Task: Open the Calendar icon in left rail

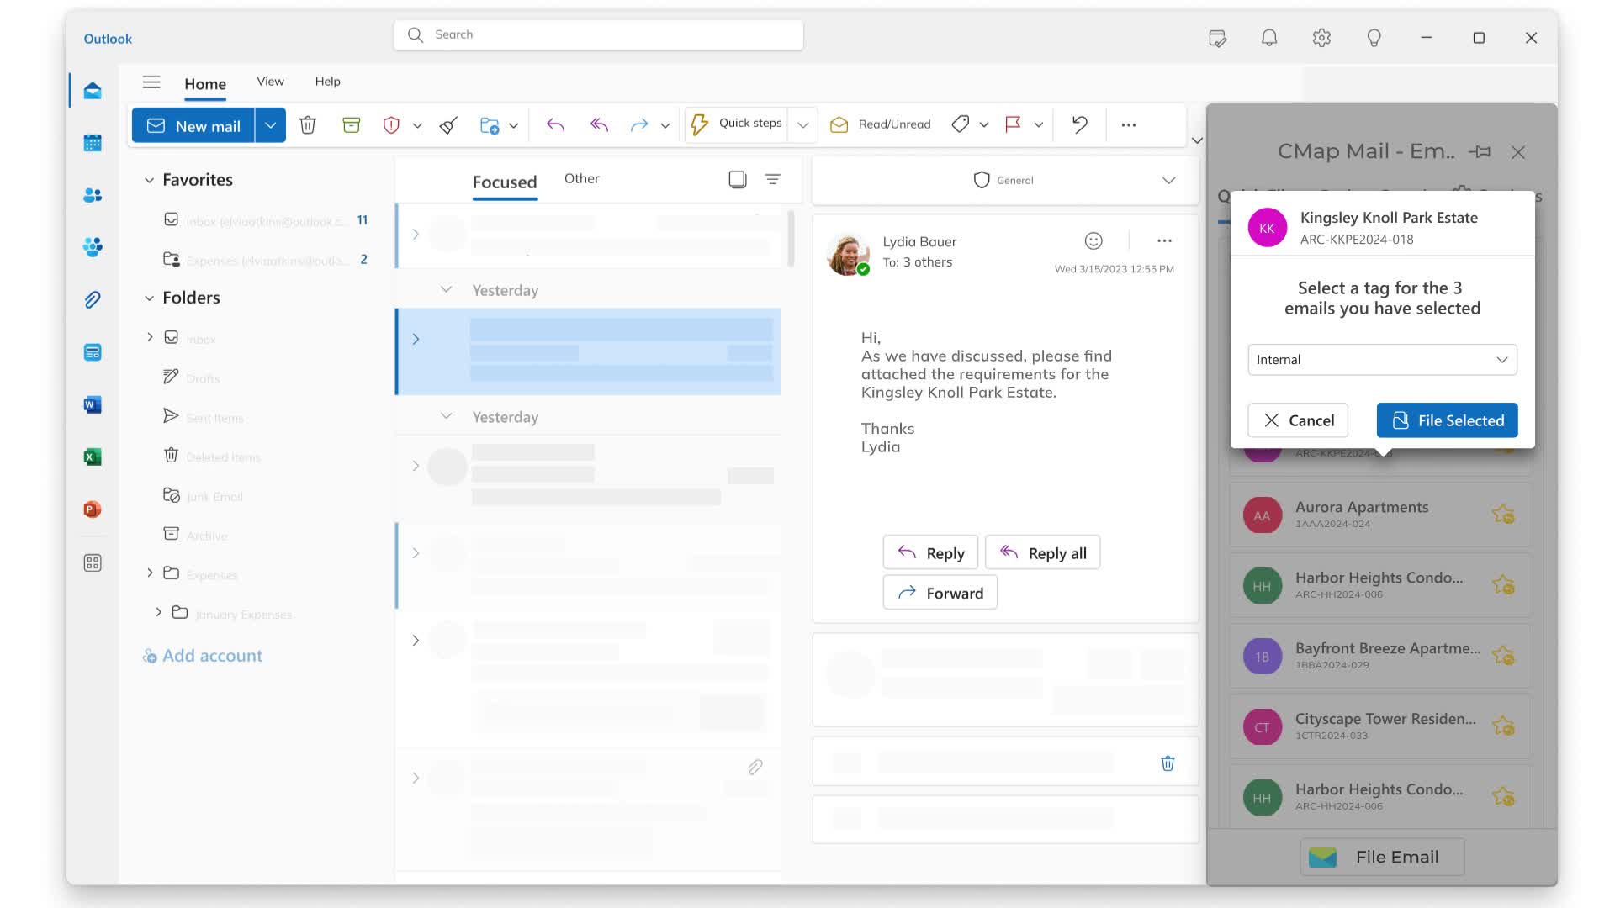Action: tap(93, 143)
